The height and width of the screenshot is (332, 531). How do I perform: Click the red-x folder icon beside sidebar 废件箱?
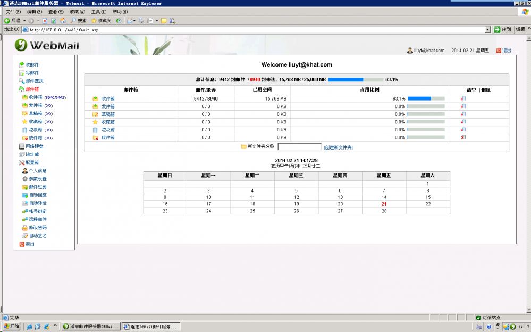25,138
